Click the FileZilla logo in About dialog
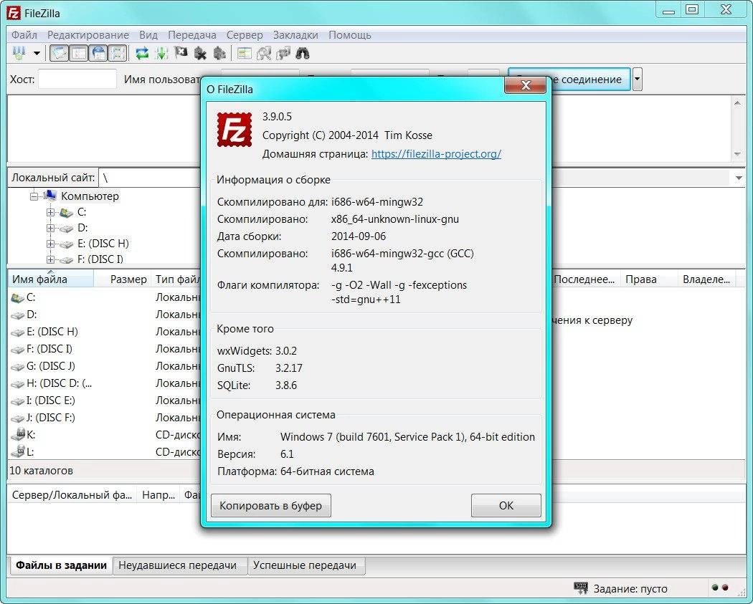Viewport: 753px width, 604px height. pyautogui.click(x=235, y=130)
